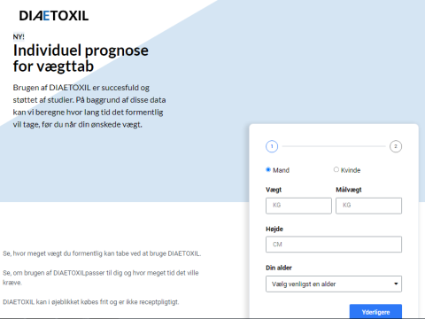Viewport: 425px width, 319px height.
Task: Click step 2 circle indicator
Action: 396,146
